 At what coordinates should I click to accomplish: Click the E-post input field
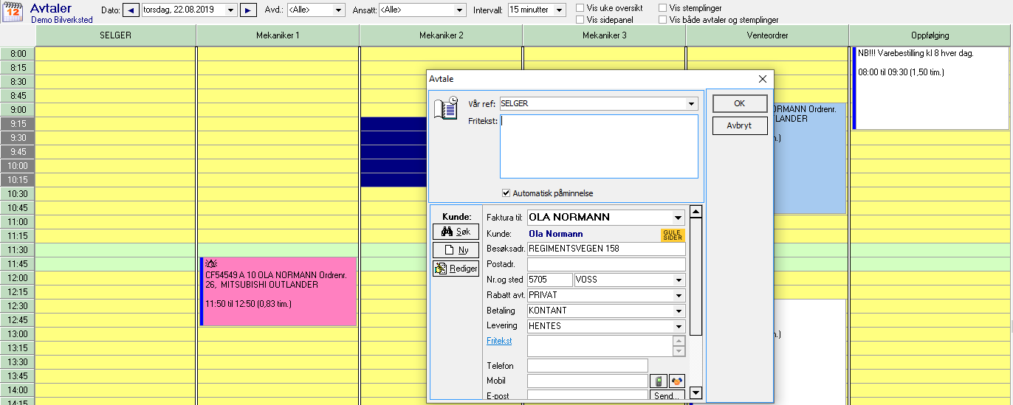pyautogui.click(x=587, y=396)
